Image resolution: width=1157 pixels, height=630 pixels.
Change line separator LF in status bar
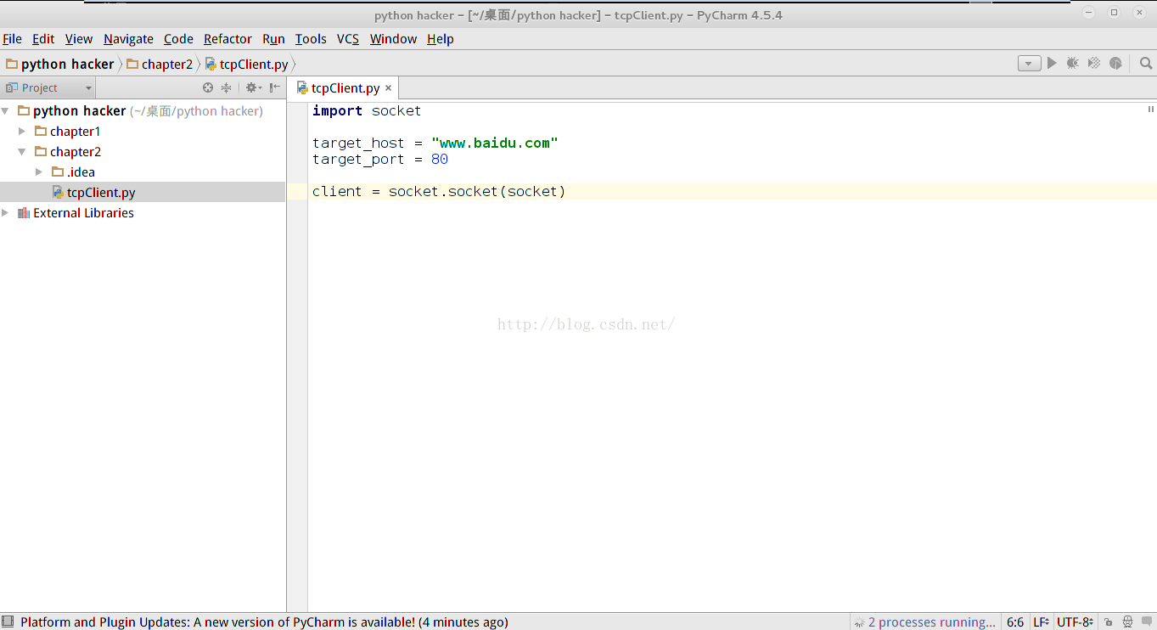point(1041,622)
